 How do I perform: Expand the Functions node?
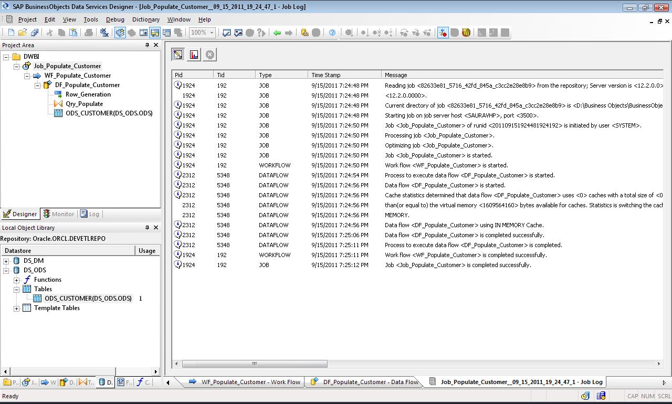(x=16, y=280)
